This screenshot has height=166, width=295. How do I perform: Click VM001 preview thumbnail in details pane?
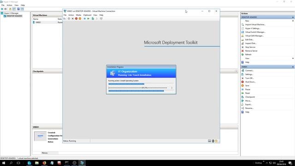[40, 136]
